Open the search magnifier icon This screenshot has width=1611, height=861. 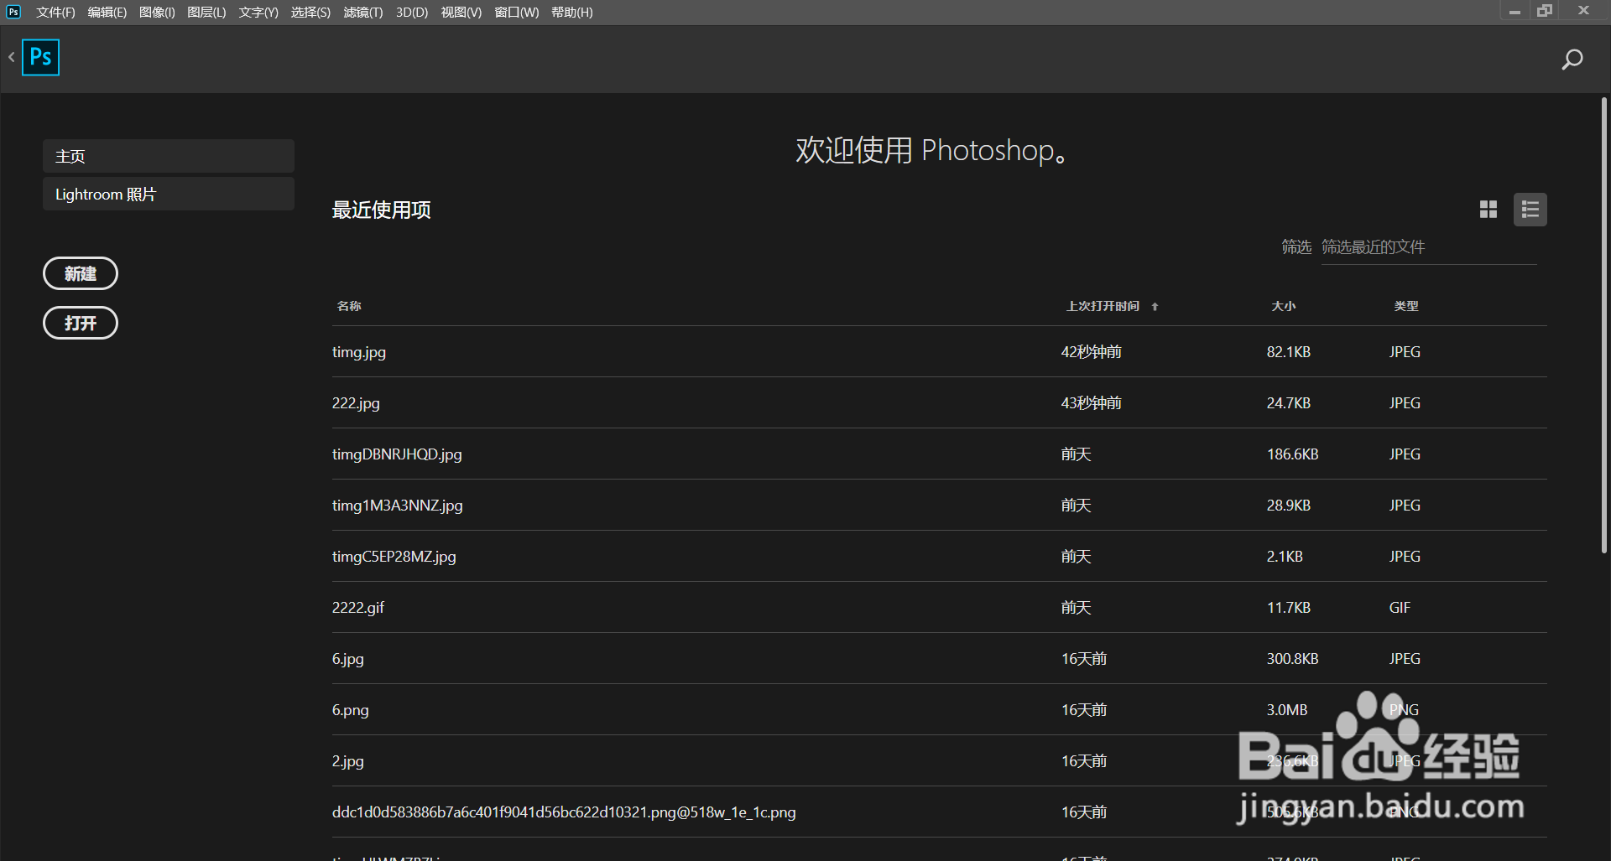coord(1572,59)
